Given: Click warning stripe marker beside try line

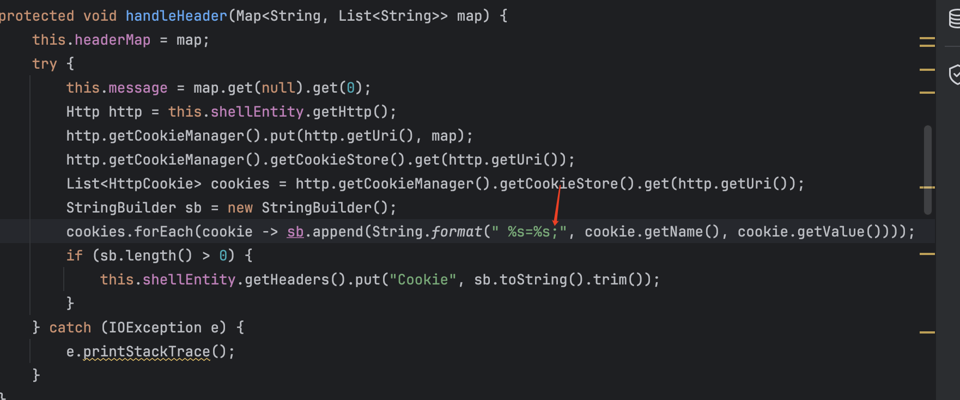Looking at the screenshot, I should pos(927,70).
